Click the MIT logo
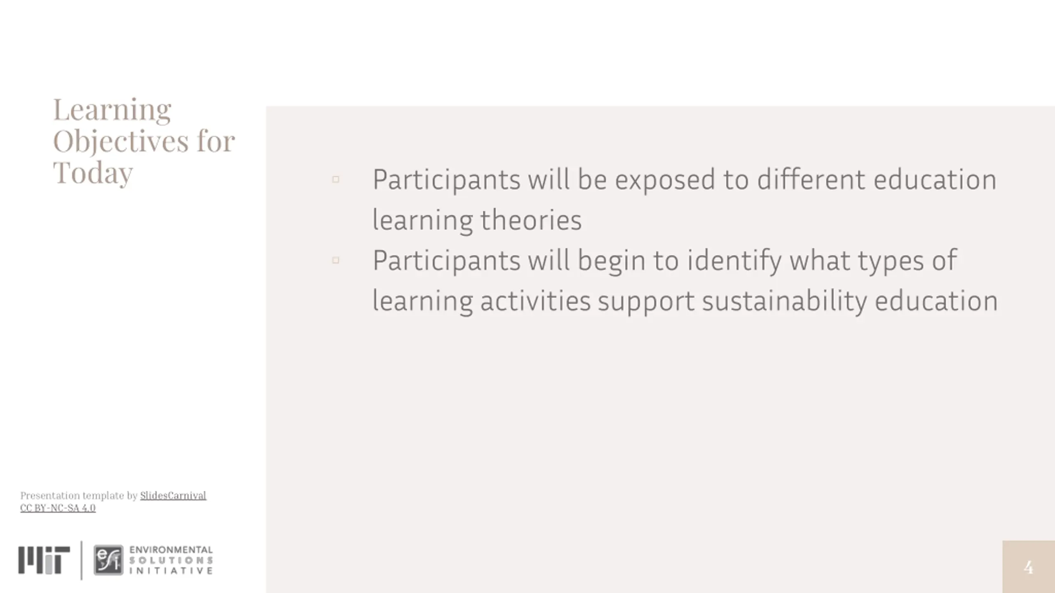 click(44, 560)
